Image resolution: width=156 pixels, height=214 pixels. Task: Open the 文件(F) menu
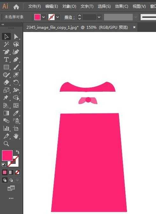tap(34, 6)
